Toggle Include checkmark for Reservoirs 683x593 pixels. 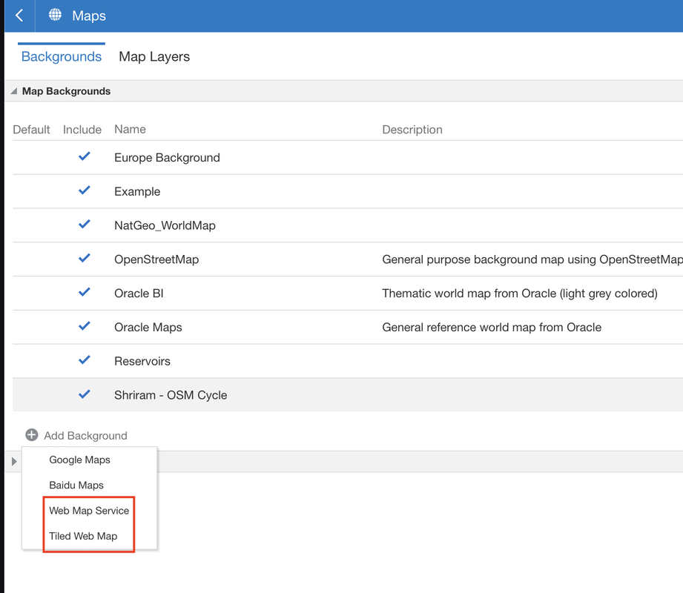pyautogui.click(x=84, y=360)
